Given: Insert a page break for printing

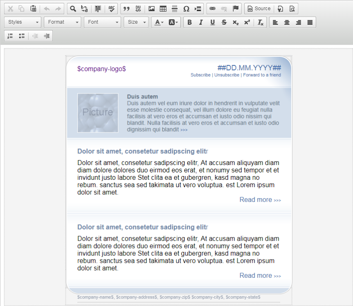Looking at the screenshot, I should point(198,9).
